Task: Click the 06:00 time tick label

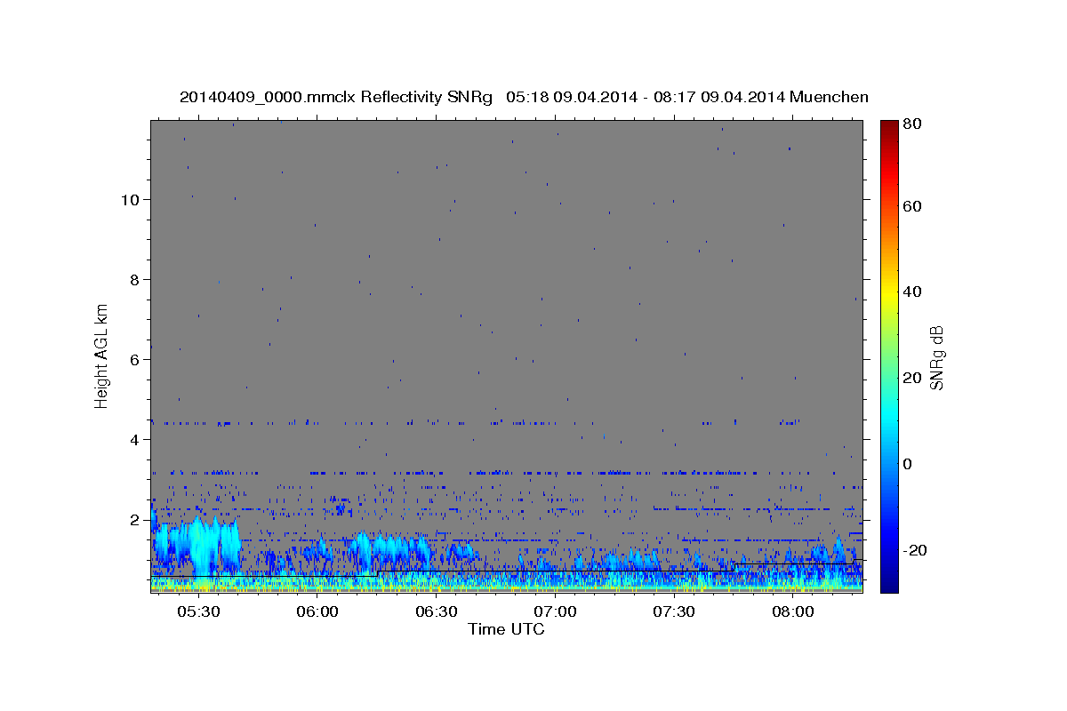Action: [x=317, y=612]
